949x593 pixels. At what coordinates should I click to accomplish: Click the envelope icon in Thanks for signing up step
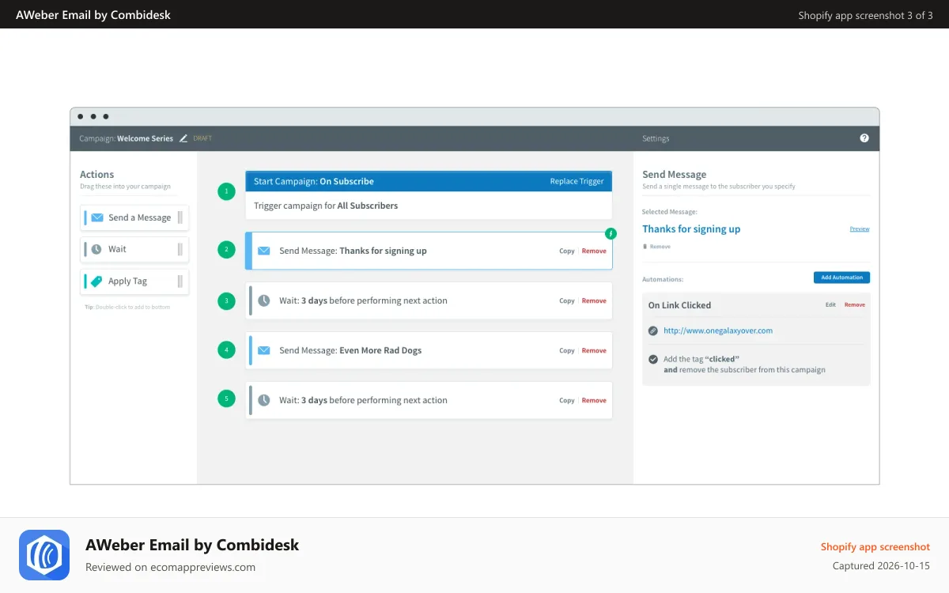(x=264, y=251)
